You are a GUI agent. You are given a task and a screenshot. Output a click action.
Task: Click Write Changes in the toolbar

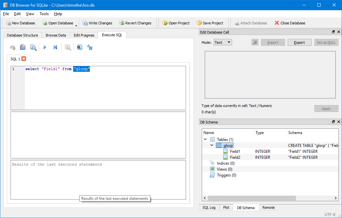(97, 23)
